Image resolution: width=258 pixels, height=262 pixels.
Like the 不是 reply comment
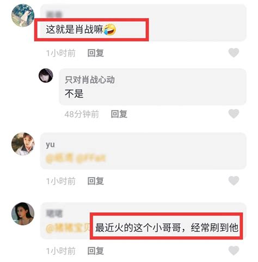point(234,114)
